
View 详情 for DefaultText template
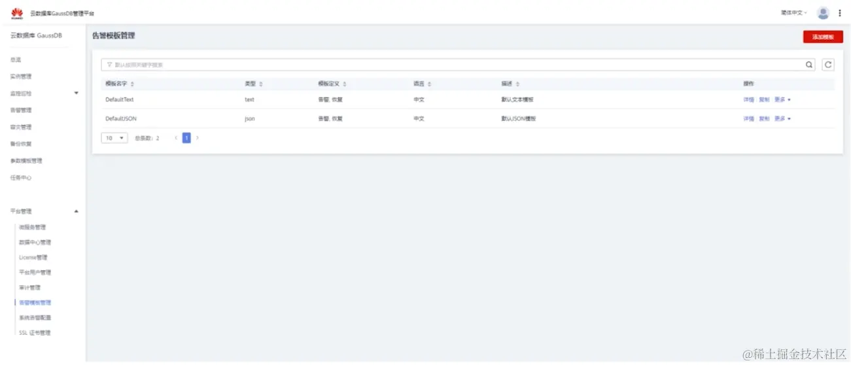point(748,99)
